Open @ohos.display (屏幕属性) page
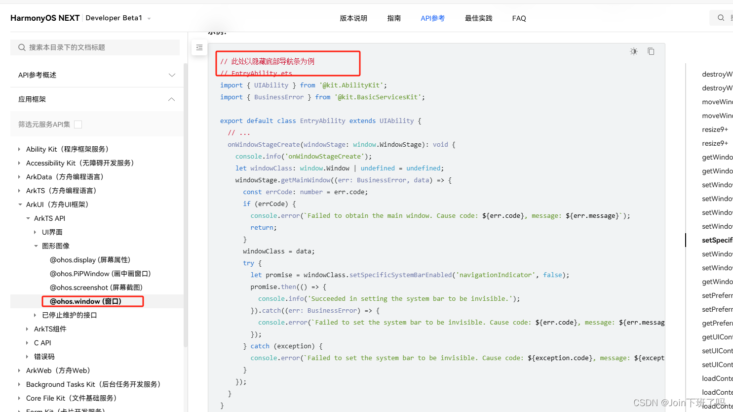733x412 pixels. [x=90, y=260]
